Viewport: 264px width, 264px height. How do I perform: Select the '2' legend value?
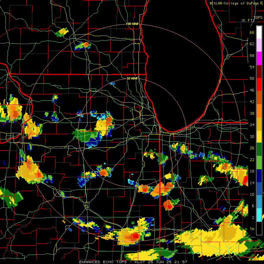click(253, 218)
